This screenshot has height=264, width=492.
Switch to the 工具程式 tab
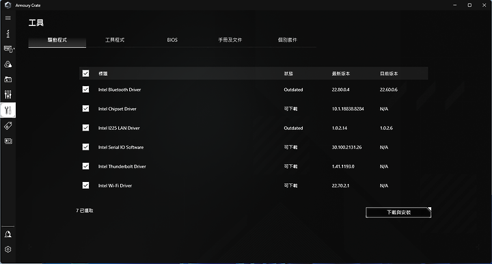tap(115, 40)
